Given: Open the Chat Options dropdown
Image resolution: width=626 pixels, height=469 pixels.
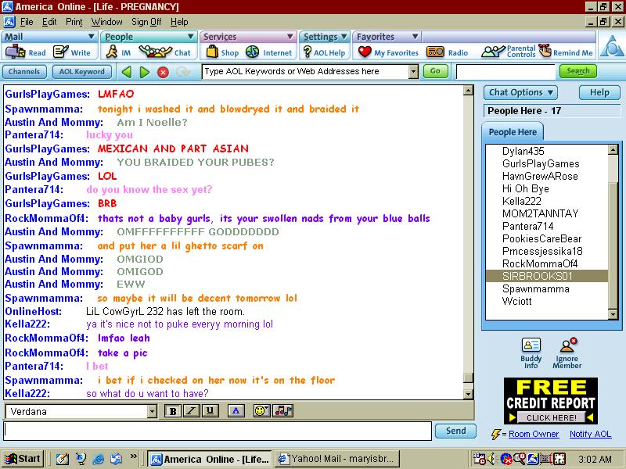Looking at the screenshot, I should pos(520,92).
